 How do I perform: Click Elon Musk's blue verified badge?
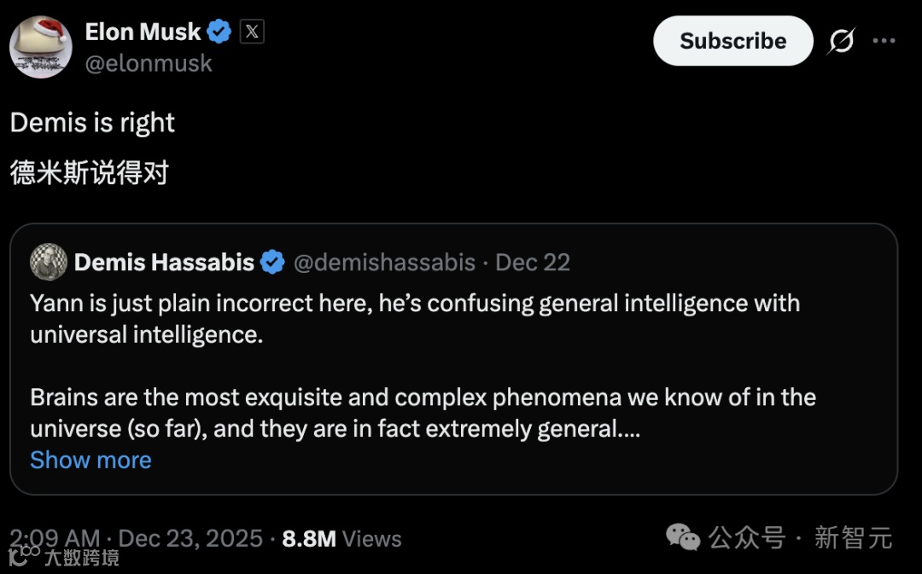pyautogui.click(x=219, y=32)
